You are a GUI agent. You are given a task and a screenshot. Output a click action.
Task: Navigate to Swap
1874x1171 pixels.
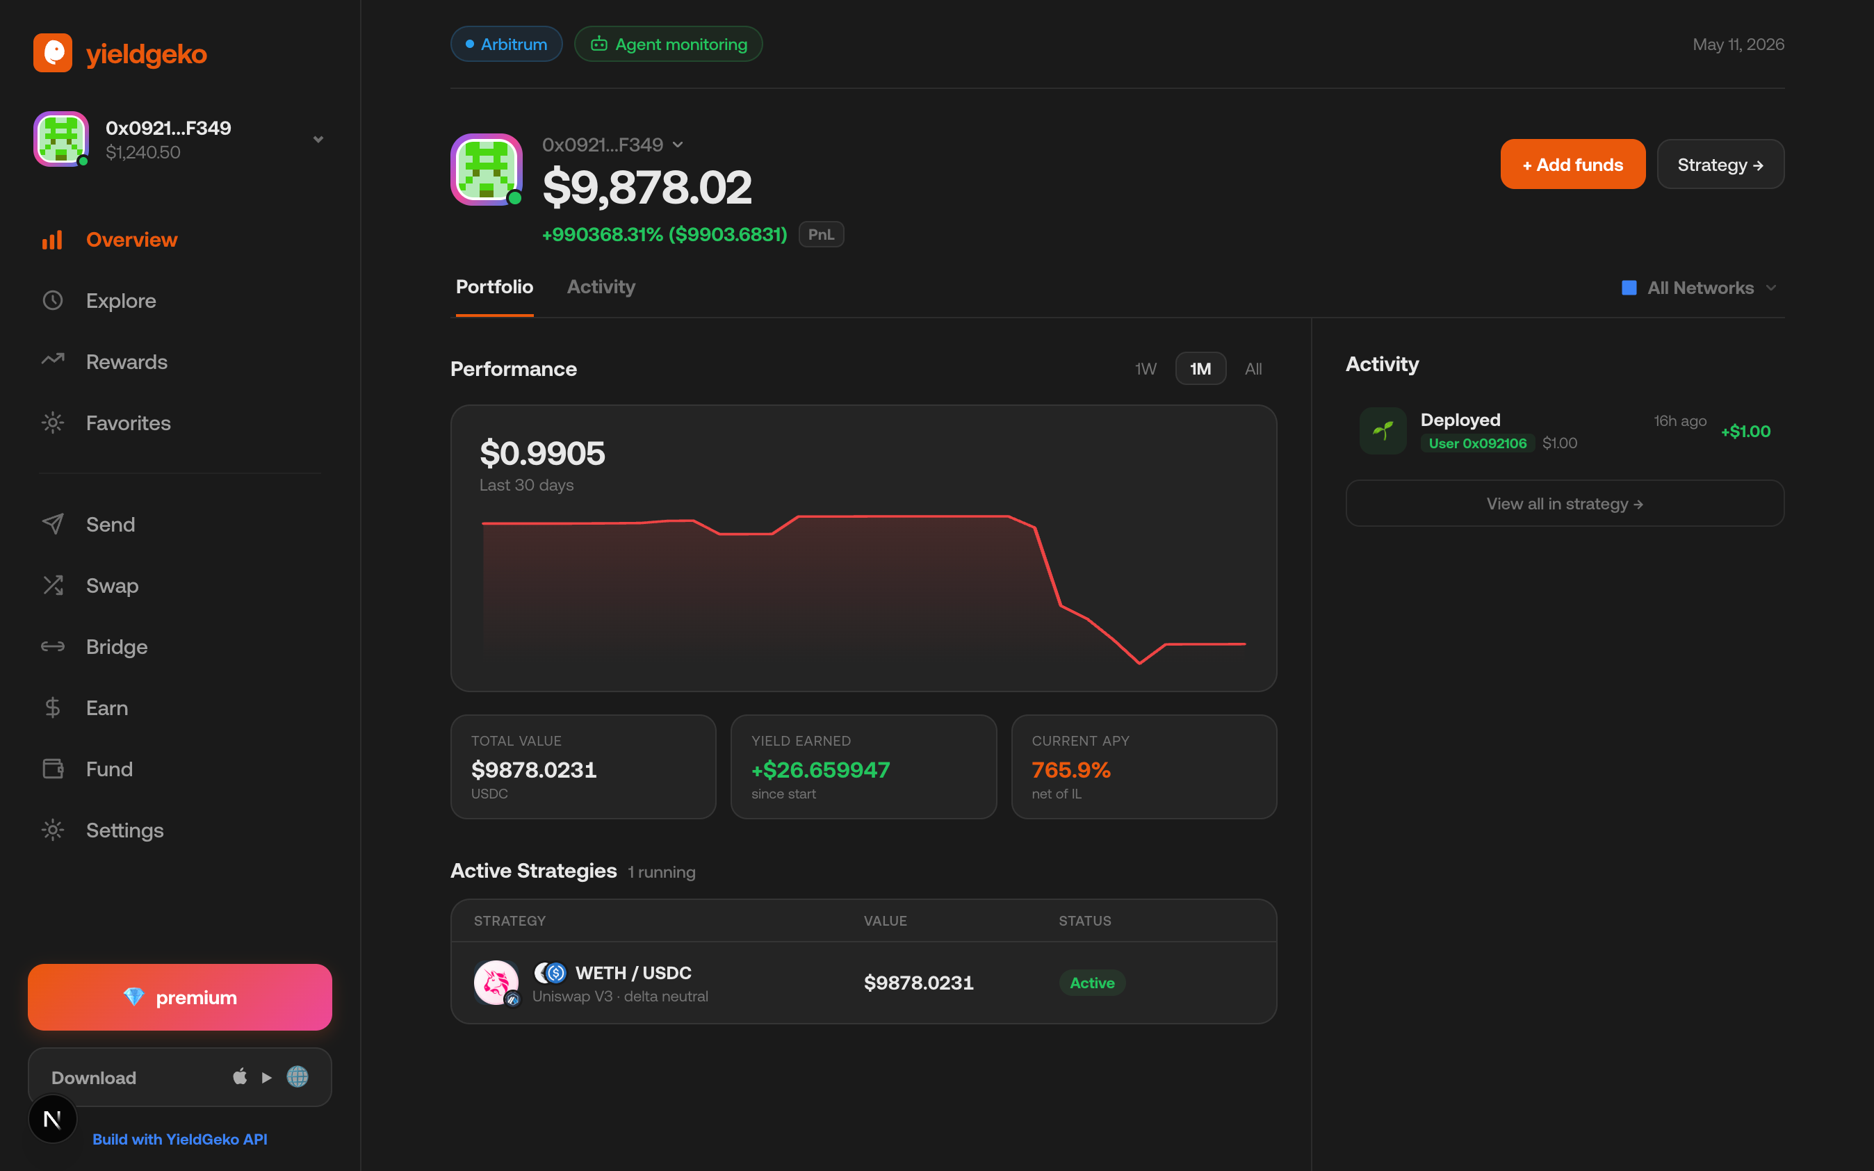(x=181, y=585)
